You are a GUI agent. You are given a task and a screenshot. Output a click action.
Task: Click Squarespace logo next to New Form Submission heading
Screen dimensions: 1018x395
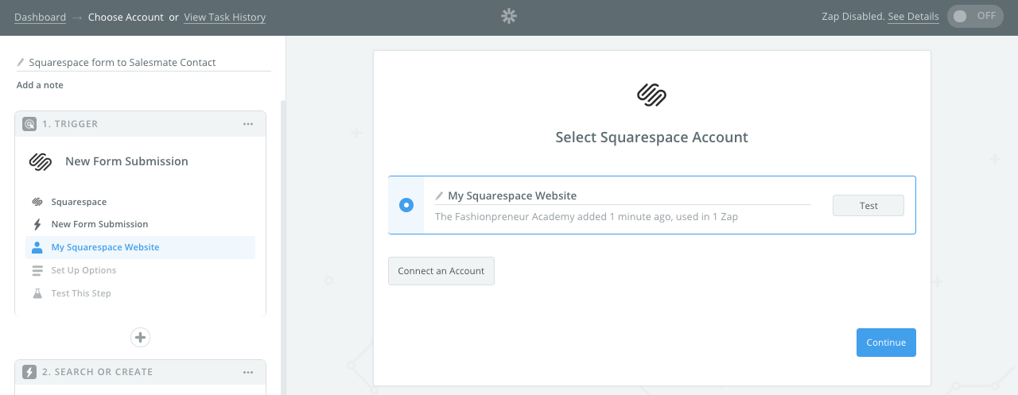(41, 161)
